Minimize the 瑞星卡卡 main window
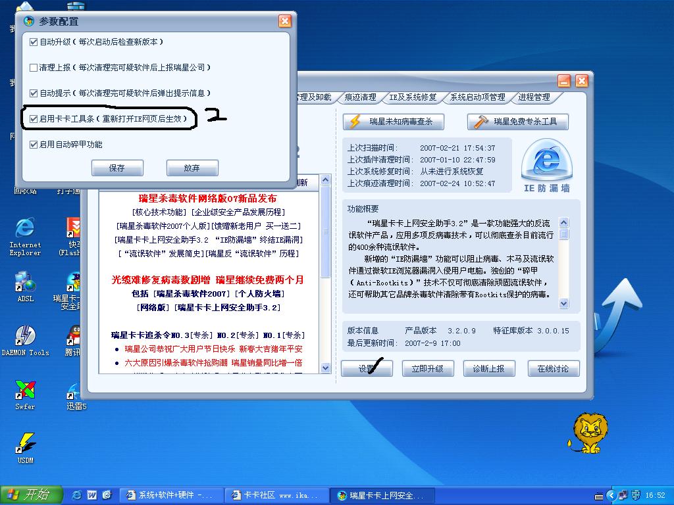 [564, 81]
